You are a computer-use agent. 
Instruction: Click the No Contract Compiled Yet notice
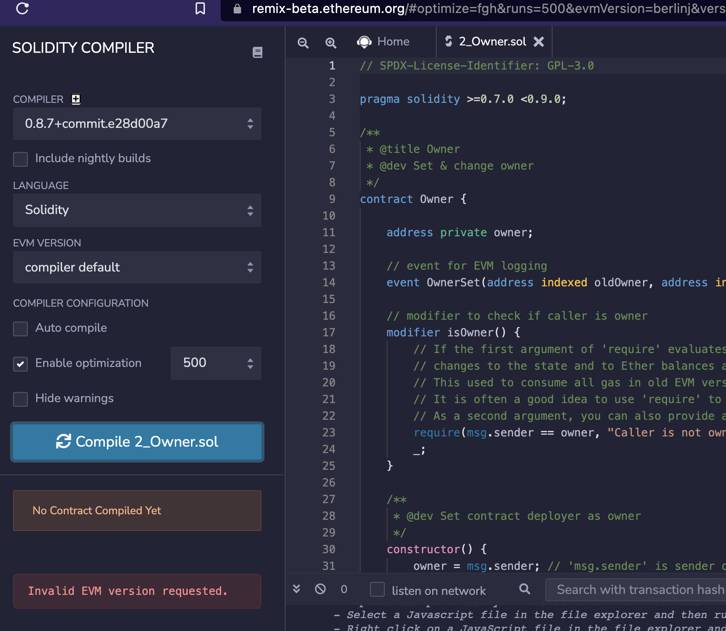click(x=137, y=511)
